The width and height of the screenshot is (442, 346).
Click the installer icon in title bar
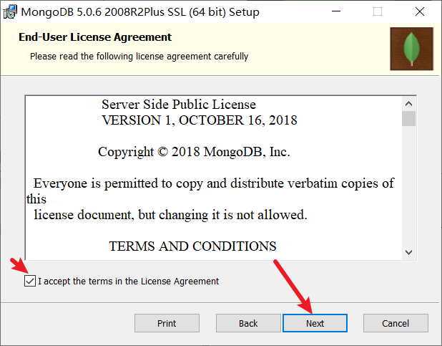click(10, 12)
